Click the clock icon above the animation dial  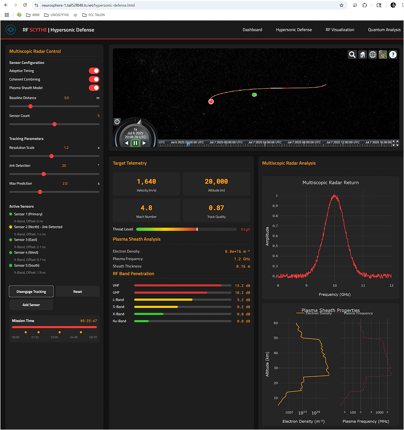[x=117, y=121]
